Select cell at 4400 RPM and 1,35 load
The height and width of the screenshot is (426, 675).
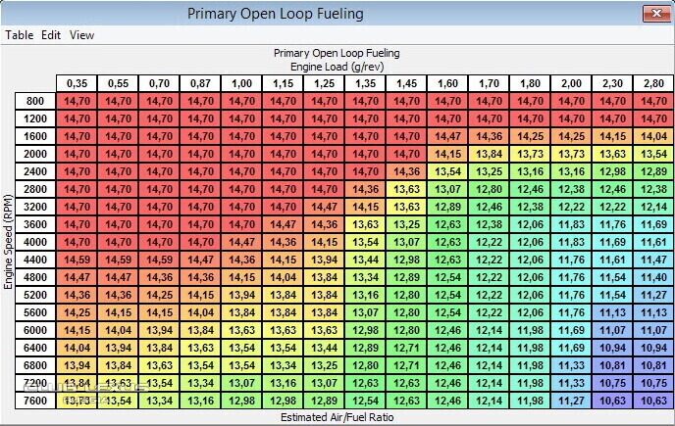point(364,260)
